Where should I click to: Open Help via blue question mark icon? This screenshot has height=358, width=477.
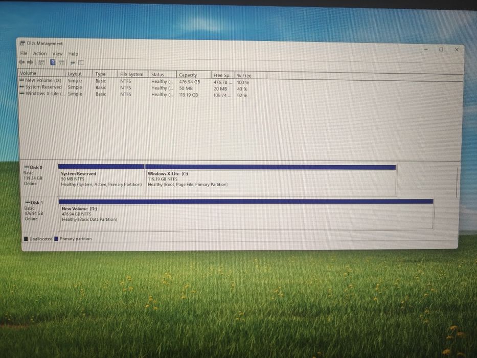(53, 62)
